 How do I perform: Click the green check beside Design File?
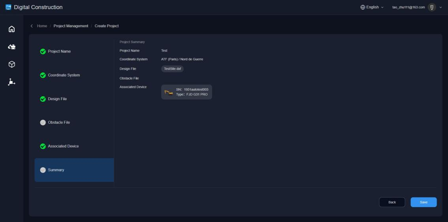click(43, 99)
